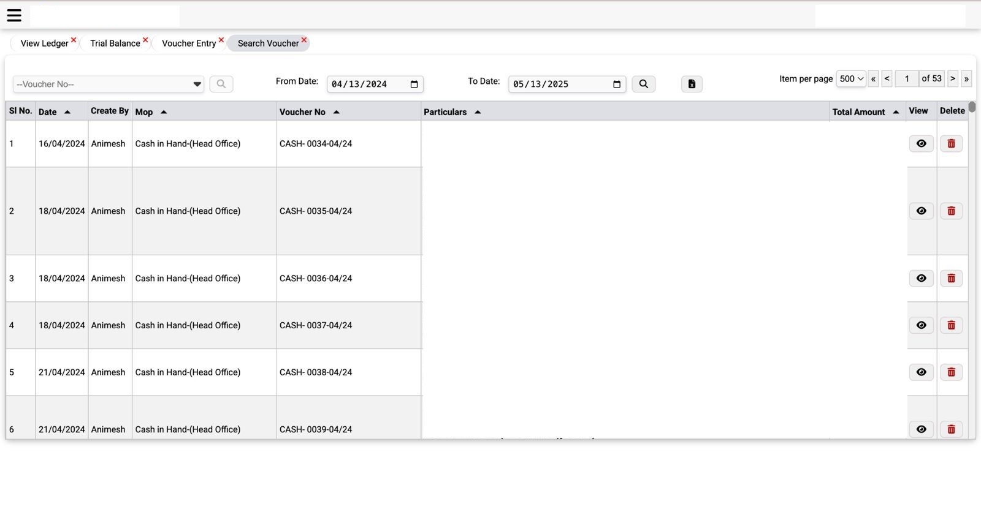Go to the next page of results
This screenshot has width=981, height=512.
coord(952,78)
